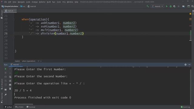Click the Restore layout icon in Run panel
194x109 pixels.
click(x=5, y=90)
